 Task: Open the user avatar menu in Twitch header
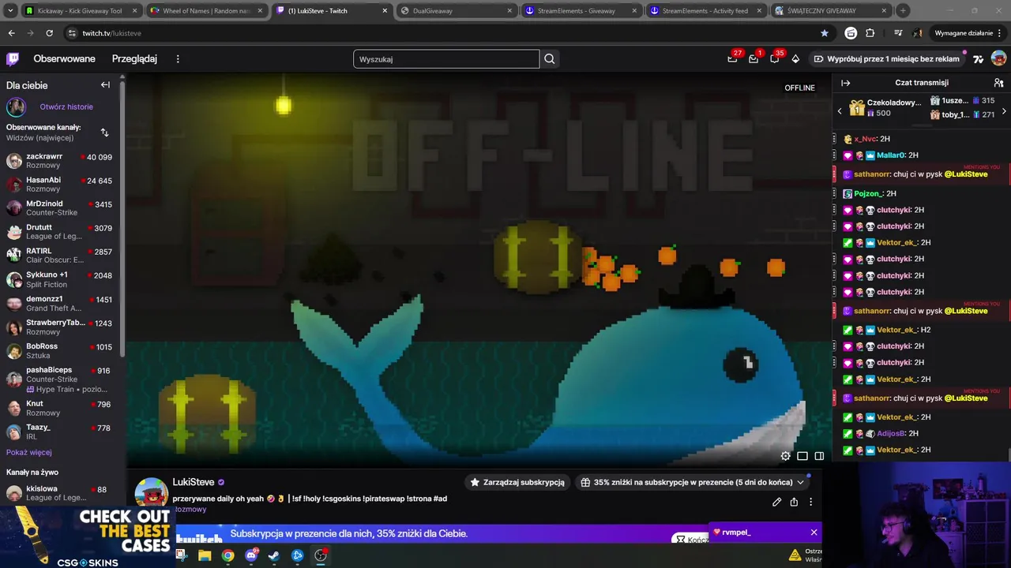coord(998,58)
